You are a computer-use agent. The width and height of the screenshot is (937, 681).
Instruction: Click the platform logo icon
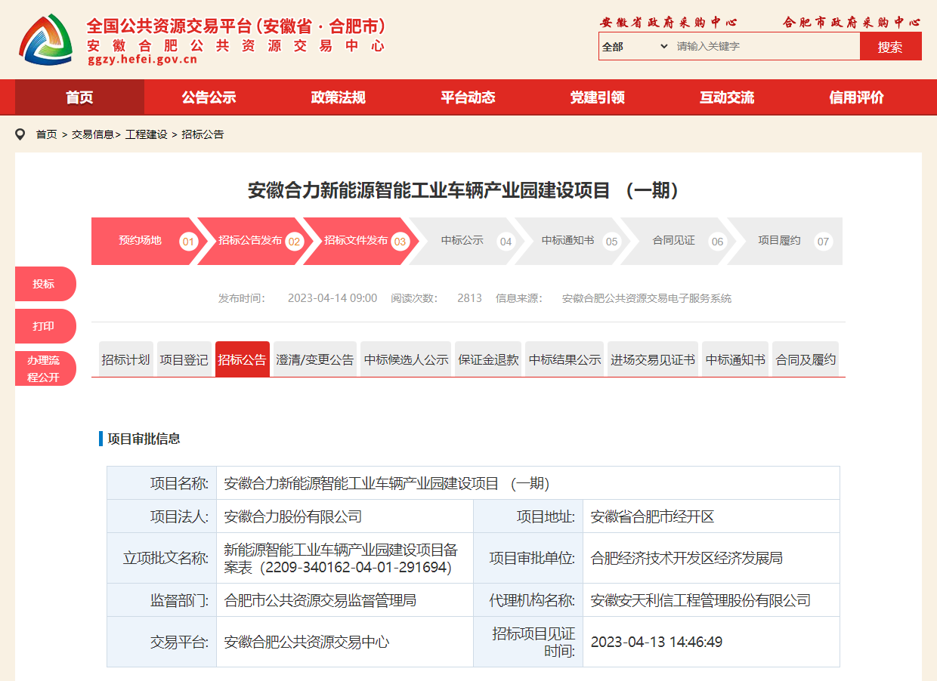click(45, 39)
